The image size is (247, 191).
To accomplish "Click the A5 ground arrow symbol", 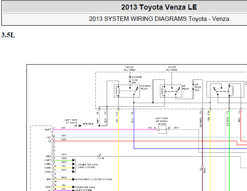I will 80,126.
